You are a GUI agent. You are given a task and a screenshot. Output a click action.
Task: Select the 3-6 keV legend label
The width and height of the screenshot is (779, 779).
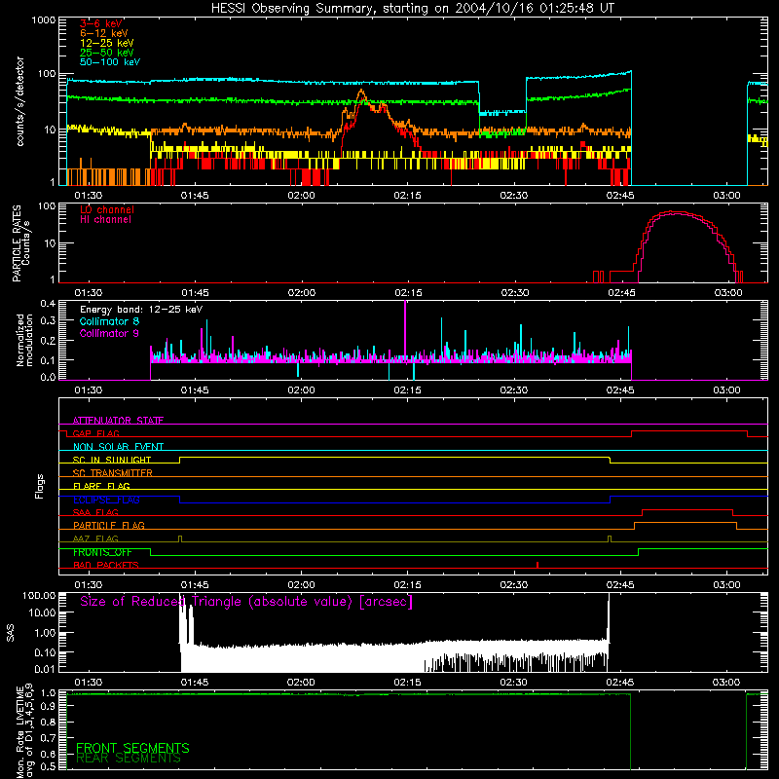[x=101, y=23]
